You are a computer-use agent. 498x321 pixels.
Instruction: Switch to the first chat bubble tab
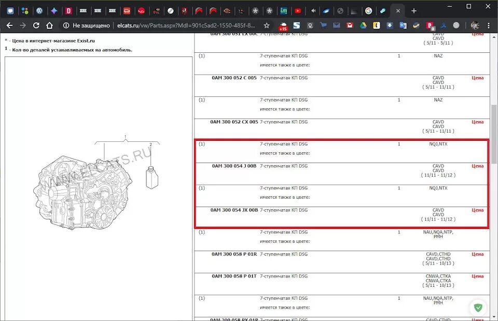pos(10,11)
